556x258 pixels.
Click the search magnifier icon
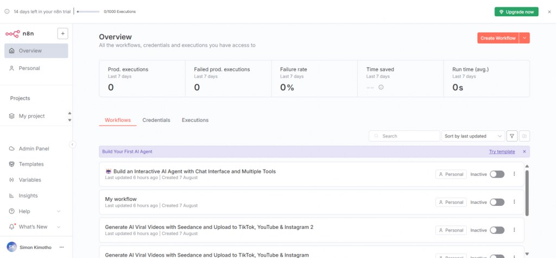376,136
